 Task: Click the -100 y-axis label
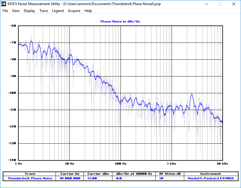tap(12, 93)
